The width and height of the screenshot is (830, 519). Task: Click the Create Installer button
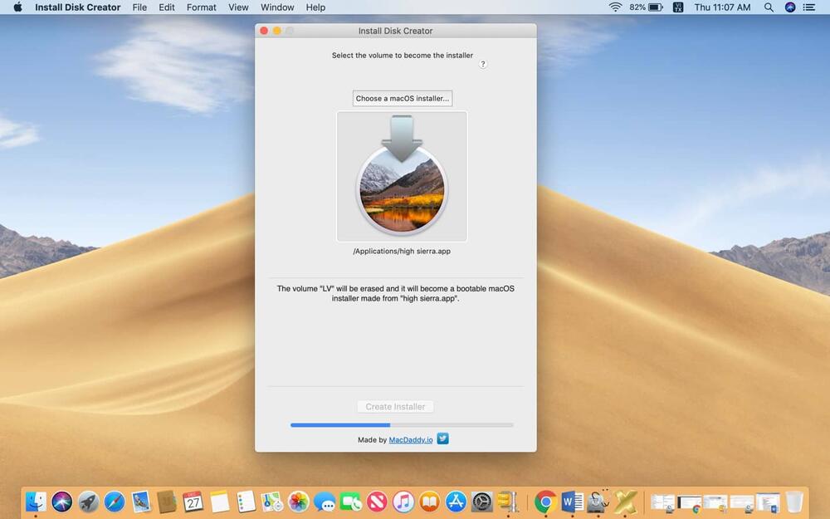point(396,407)
